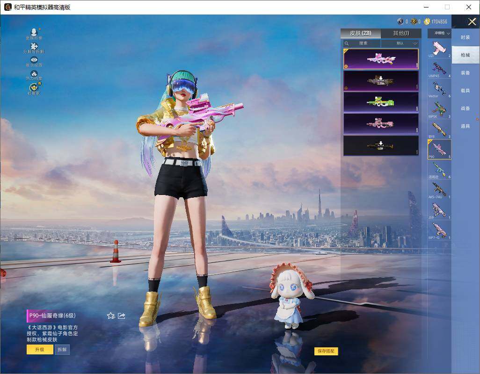
Task: Open the 时装 category tab
Action: pyautogui.click(x=465, y=37)
